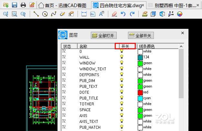This screenshot has width=202, height=131.
Task: Click the DOTE layer red color swatch
Action: [x=140, y=92]
